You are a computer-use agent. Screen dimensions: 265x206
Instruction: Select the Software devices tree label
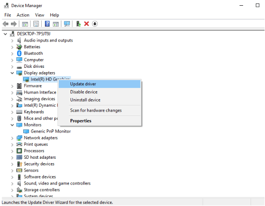40,177
